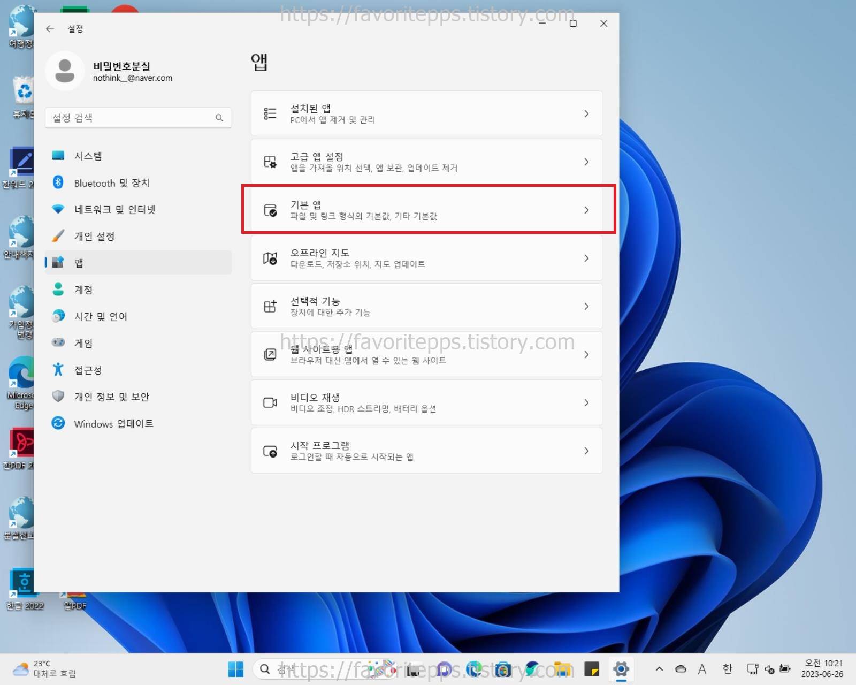Click 비디오 조정, HDR 스트리밍, 배터리 옵션 text
This screenshot has width=856, height=685.
[363, 409]
